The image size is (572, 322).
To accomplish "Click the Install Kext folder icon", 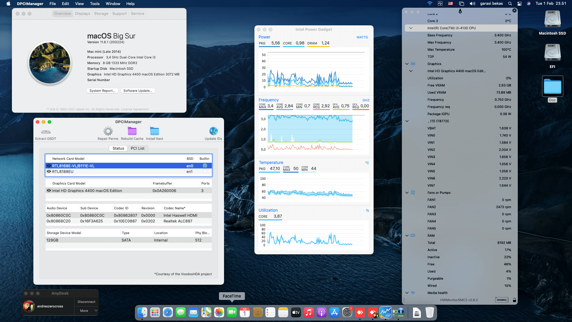I will coord(154,131).
